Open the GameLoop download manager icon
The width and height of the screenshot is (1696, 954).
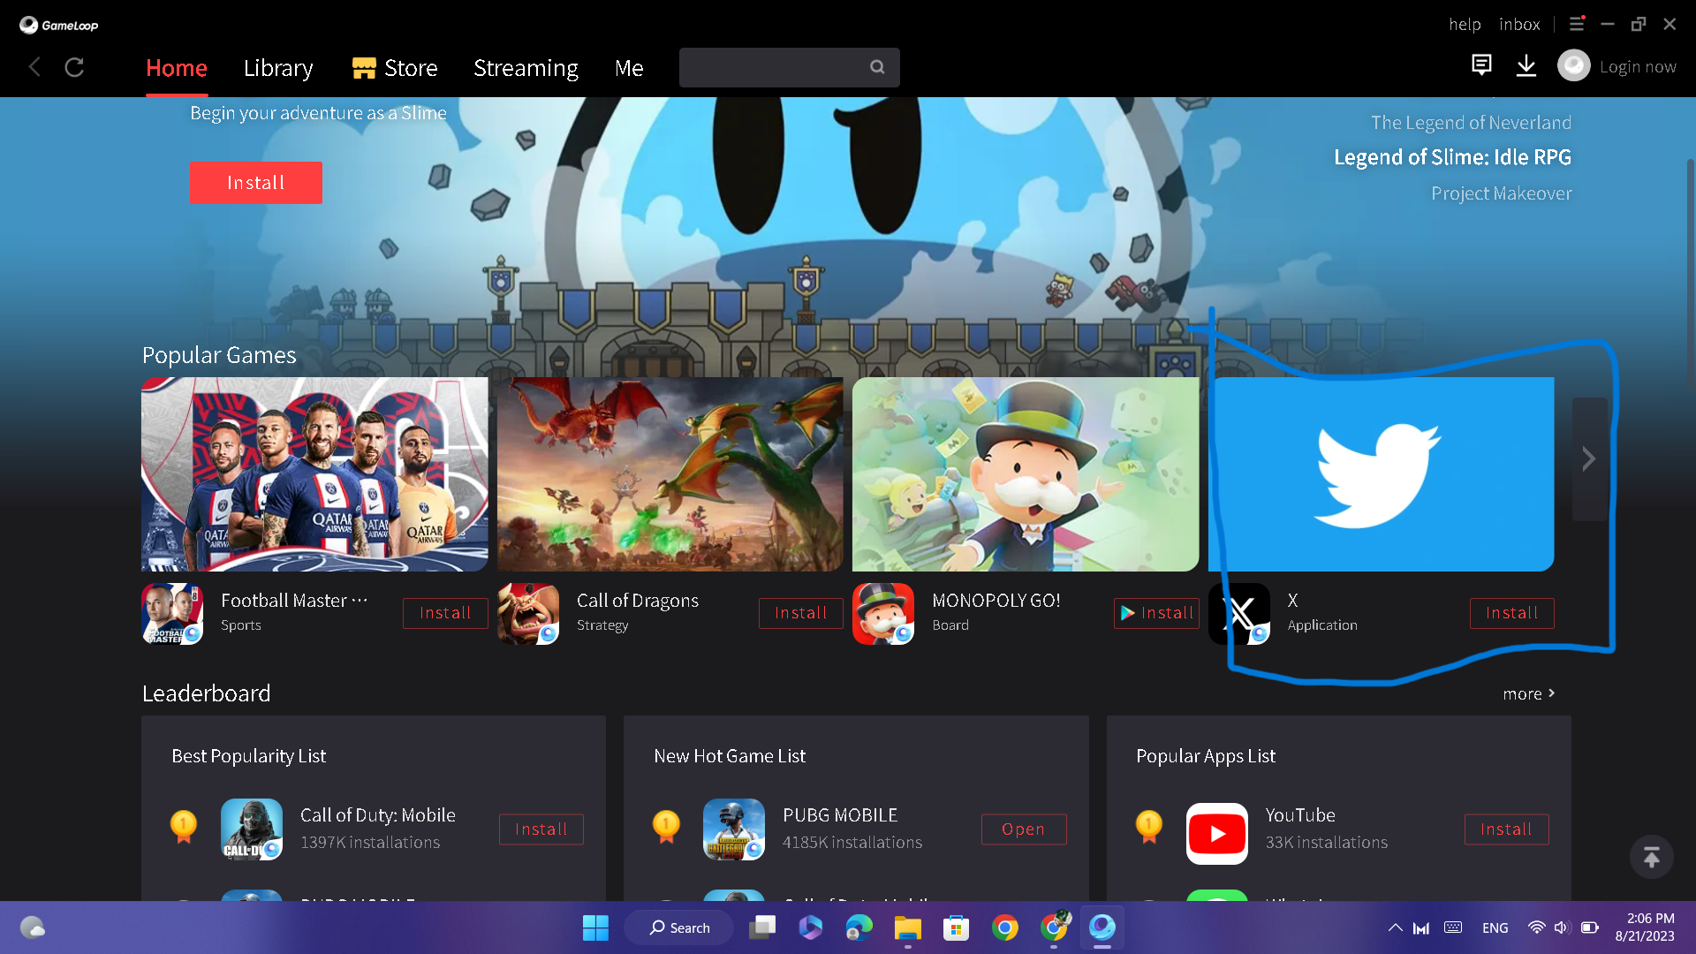1527,66
